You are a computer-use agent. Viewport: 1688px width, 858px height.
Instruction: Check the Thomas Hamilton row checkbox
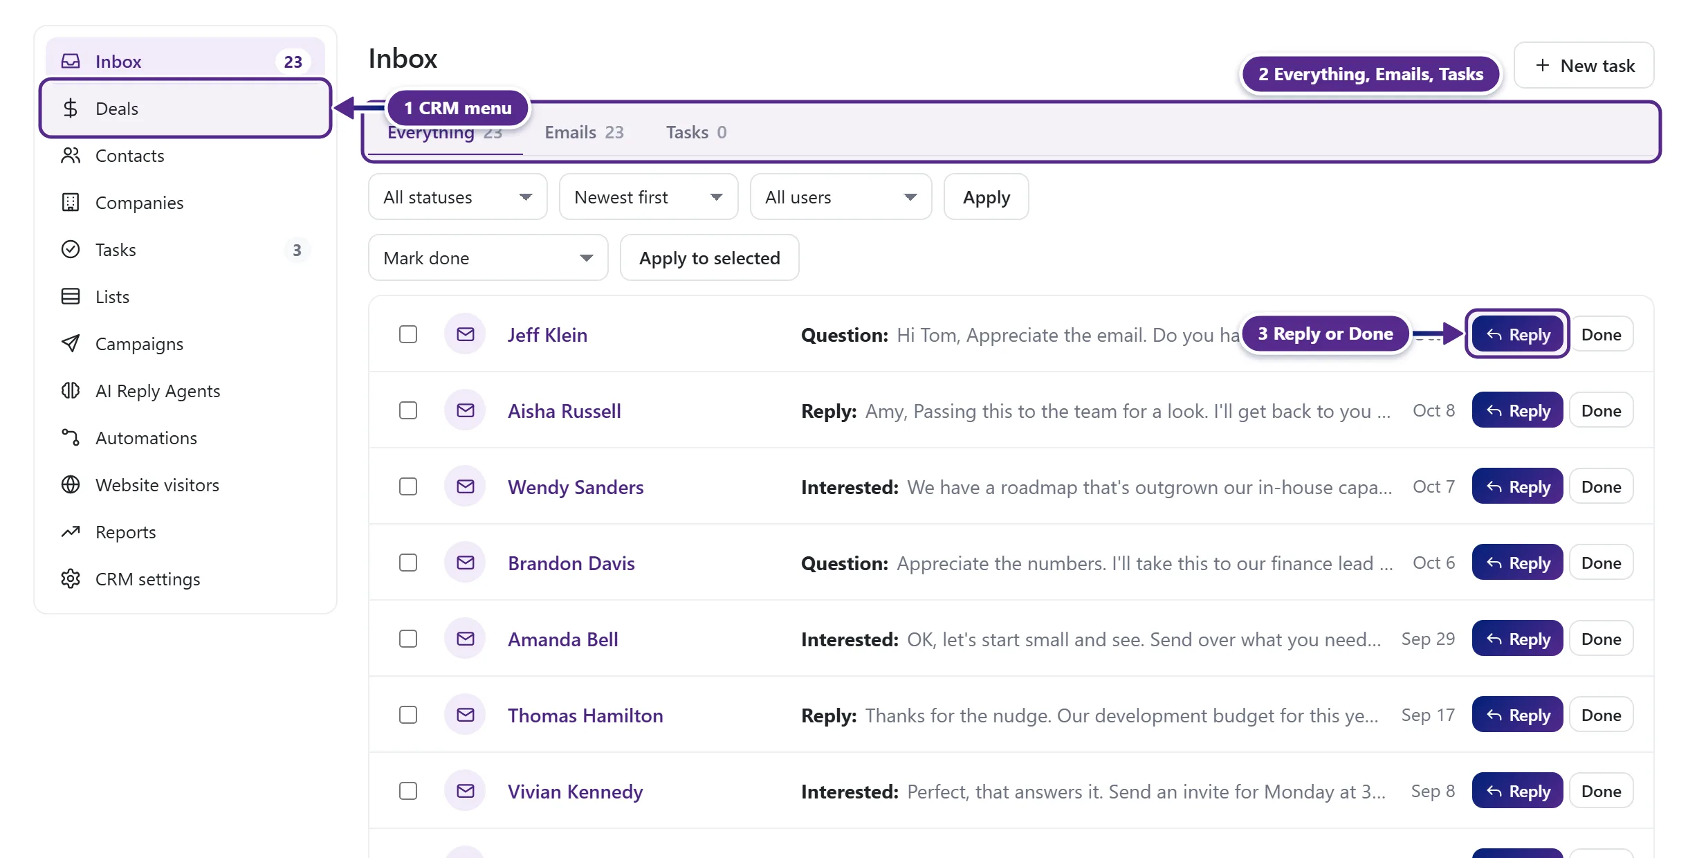click(408, 715)
